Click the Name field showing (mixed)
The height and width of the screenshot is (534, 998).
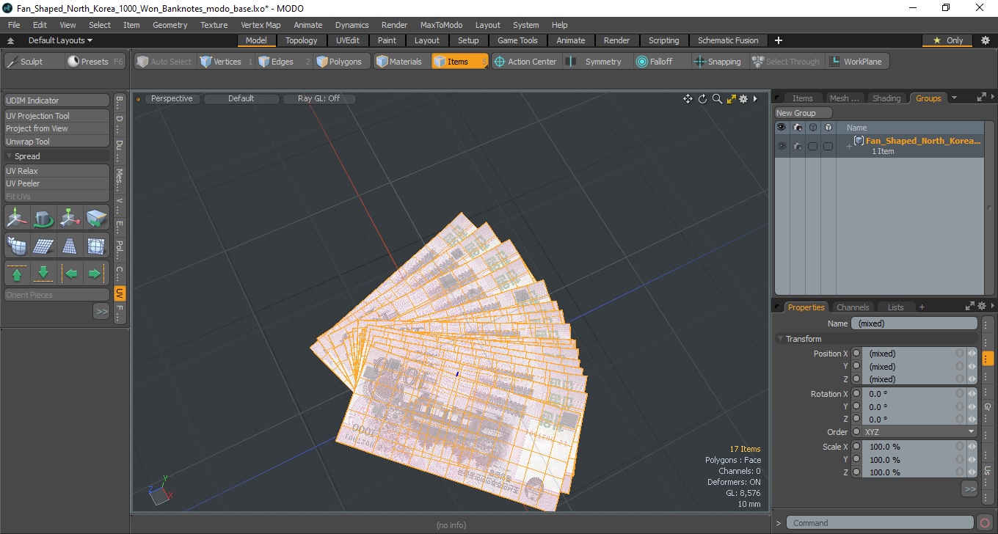[x=914, y=323]
